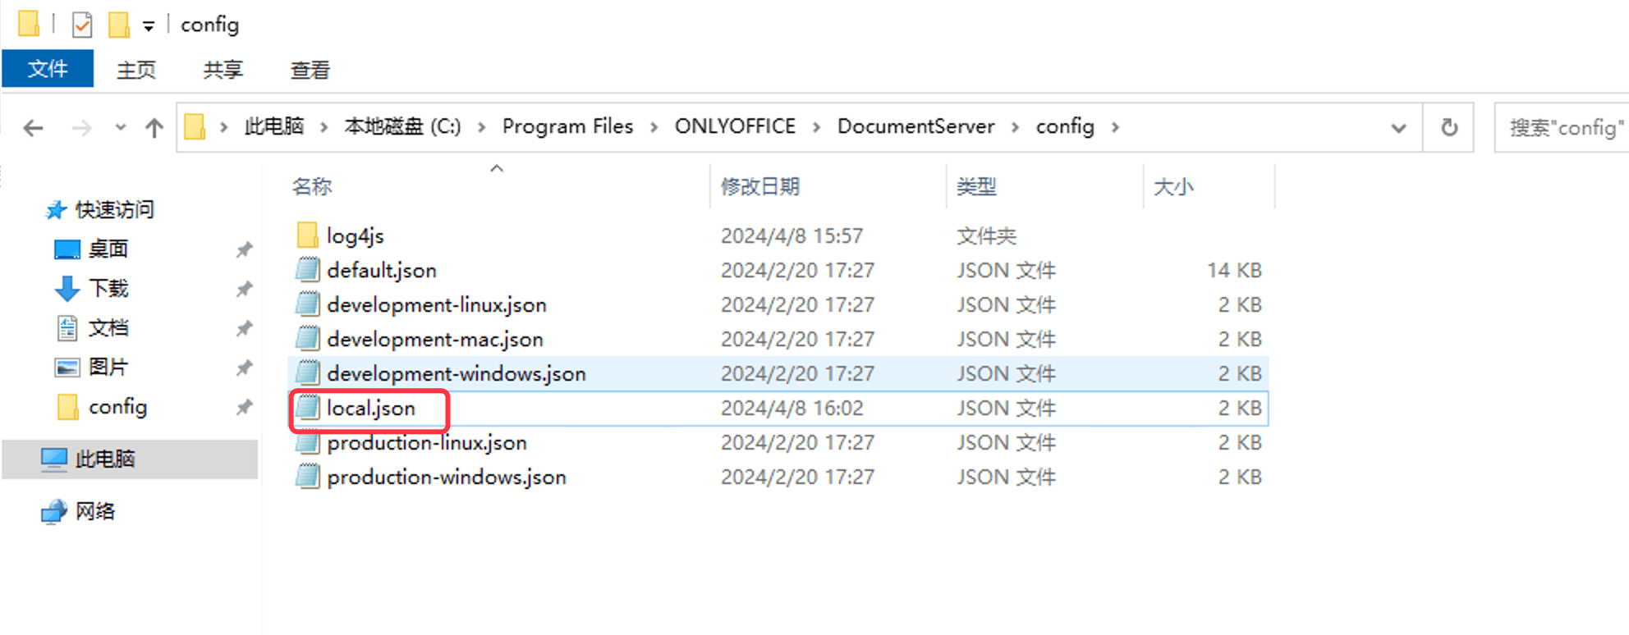Click the Properties icon in title bar
Image resolution: width=1629 pixels, height=635 pixels.
pos(82,25)
